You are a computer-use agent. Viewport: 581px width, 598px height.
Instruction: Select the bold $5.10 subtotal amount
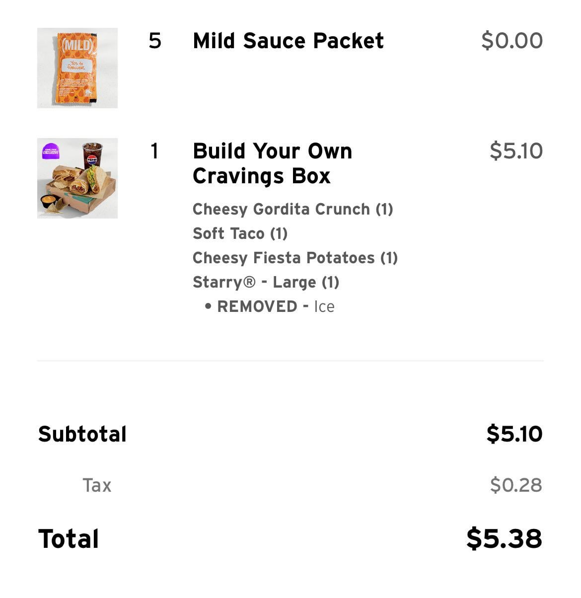[x=514, y=434]
